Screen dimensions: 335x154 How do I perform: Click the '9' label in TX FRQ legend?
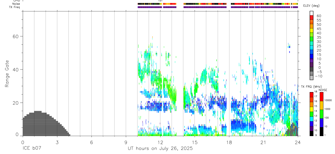[x=316, y=135]
